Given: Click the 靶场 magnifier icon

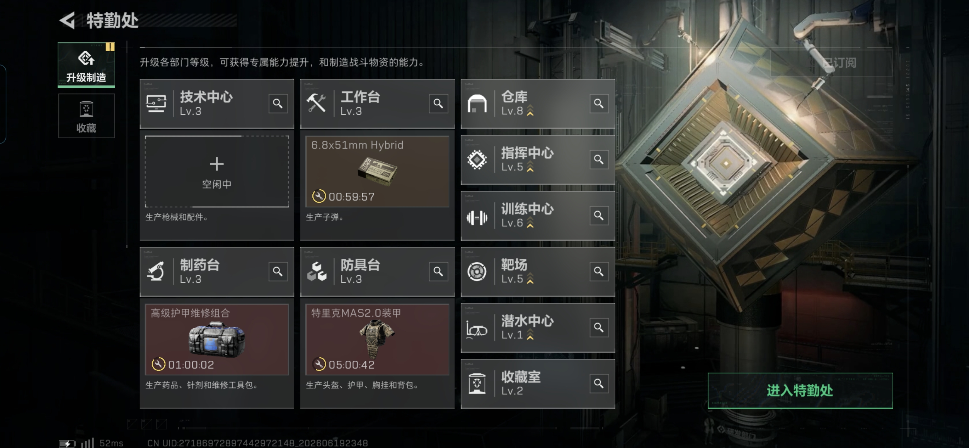Looking at the screenshot, I should (599, 271).
